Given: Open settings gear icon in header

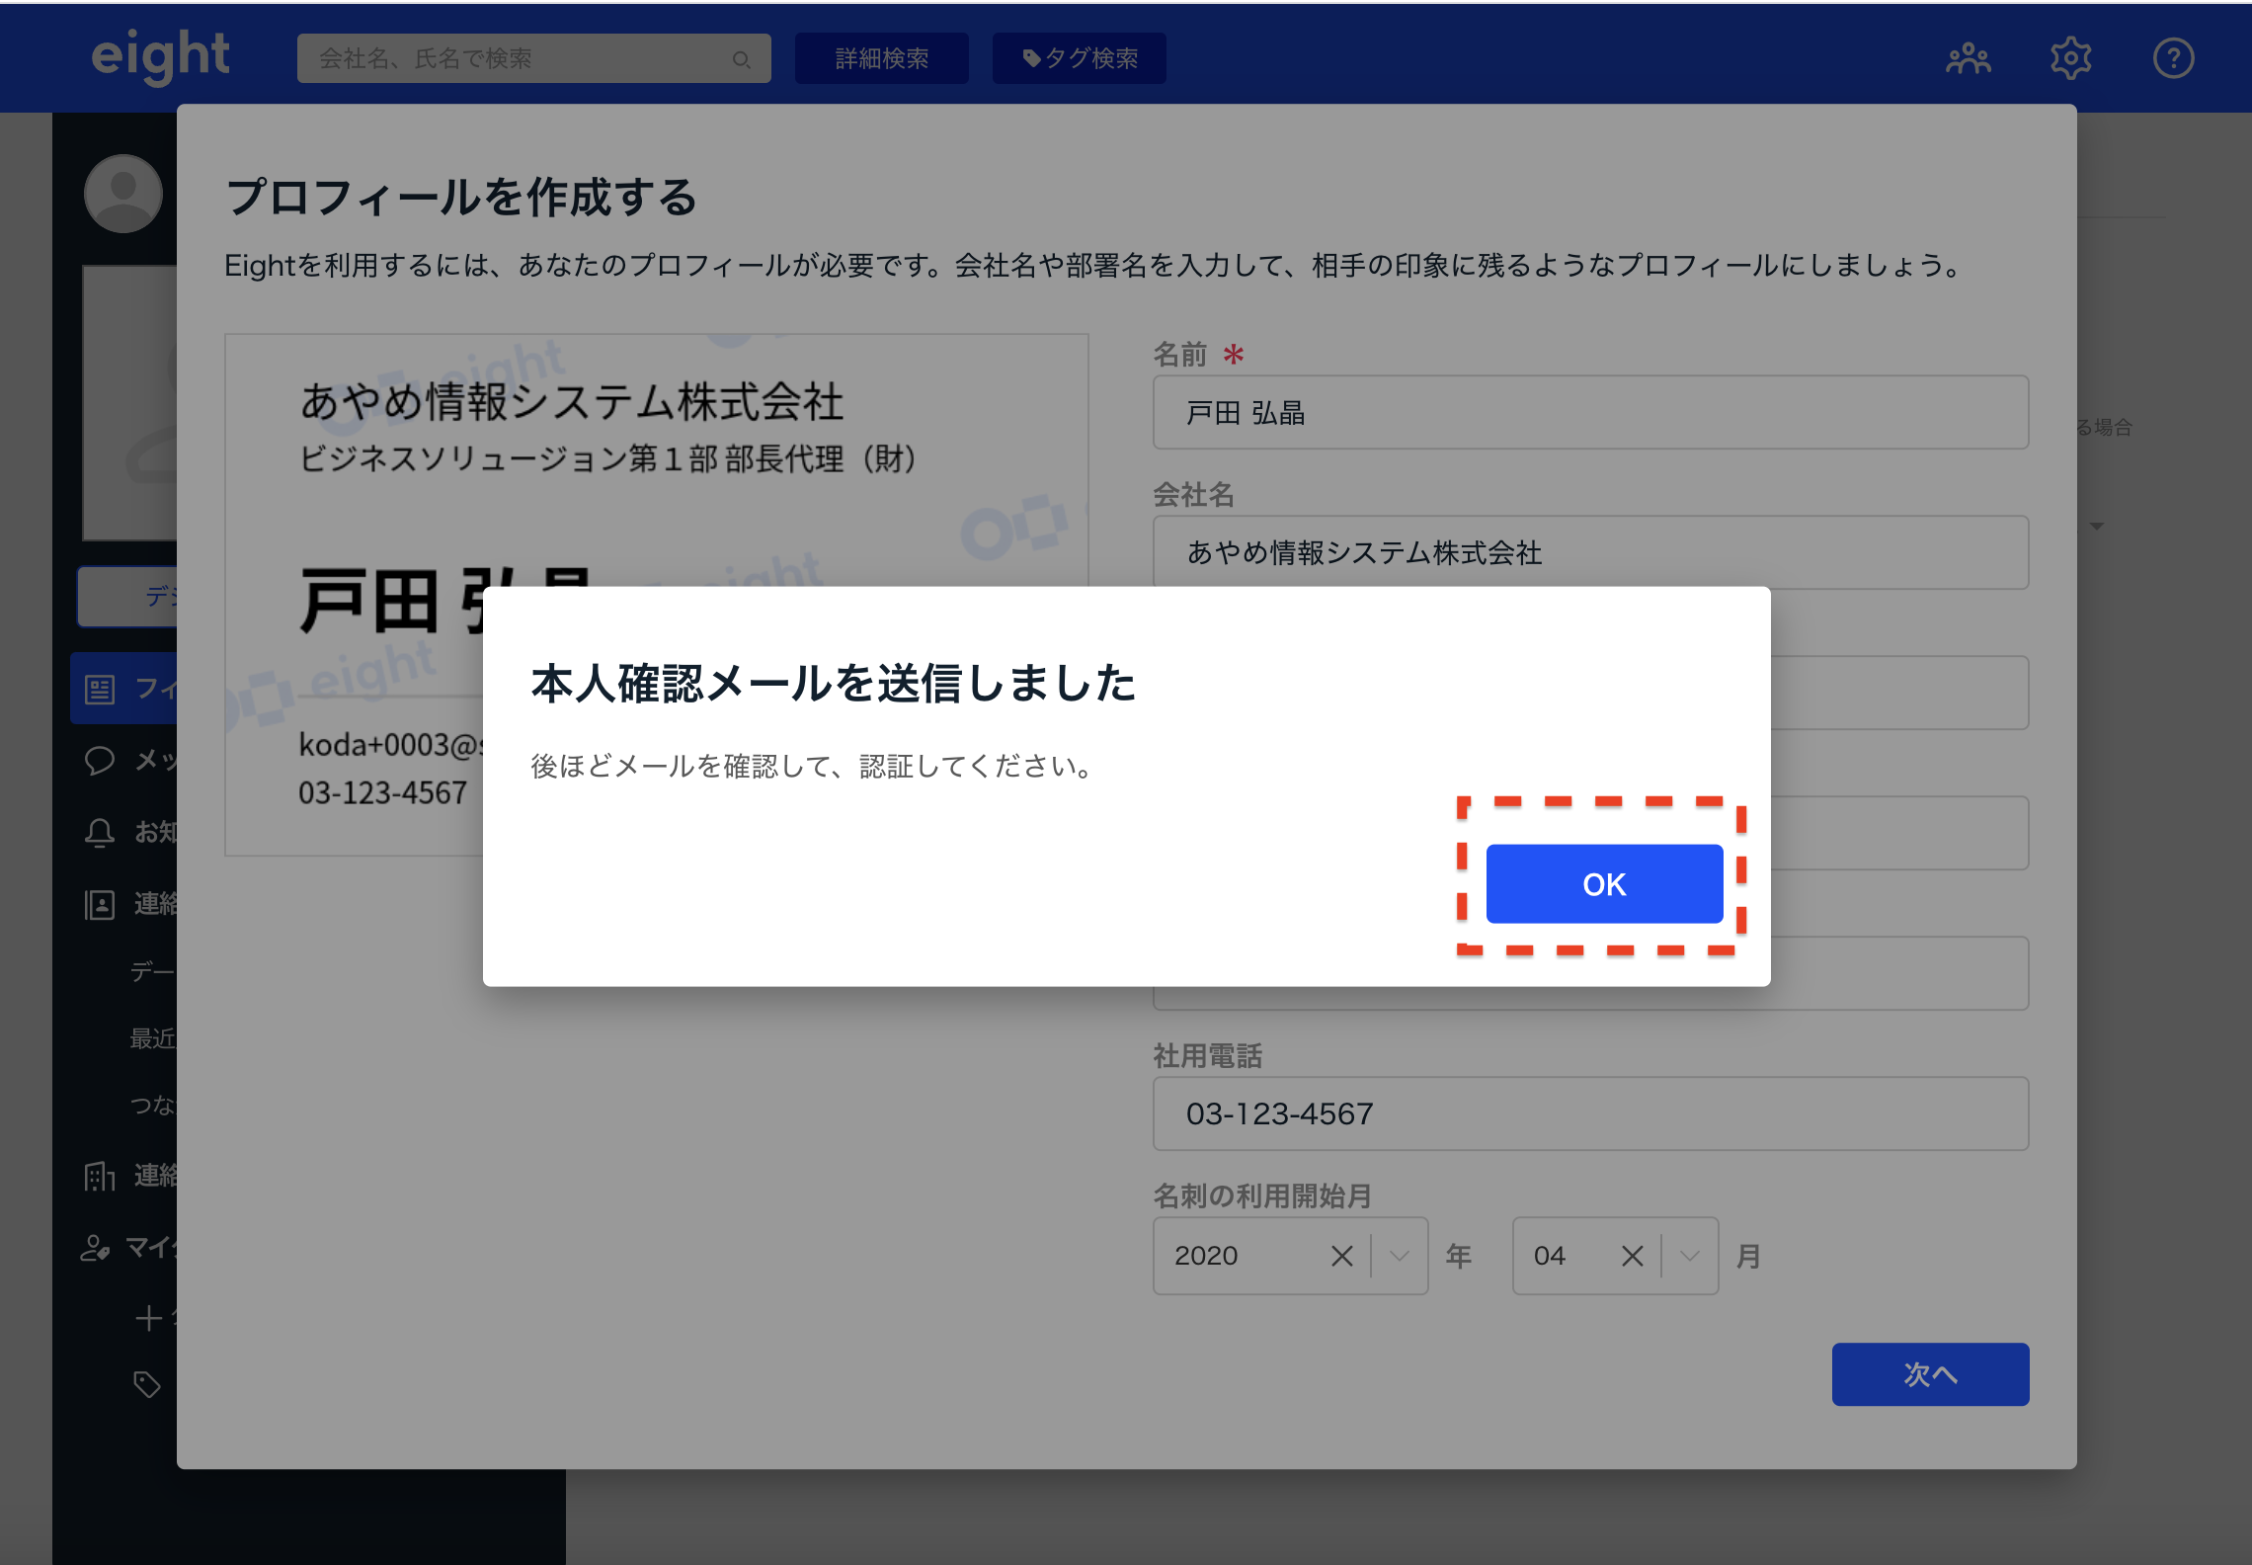Looking at the screenshot, I should 2070,58.
